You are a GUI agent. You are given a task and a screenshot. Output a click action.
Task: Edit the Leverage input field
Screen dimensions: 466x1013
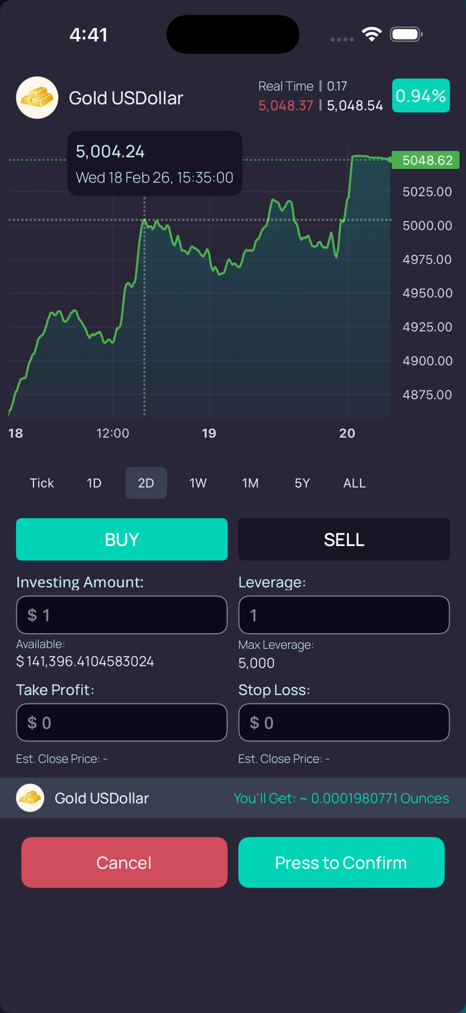tap(344, 615)
